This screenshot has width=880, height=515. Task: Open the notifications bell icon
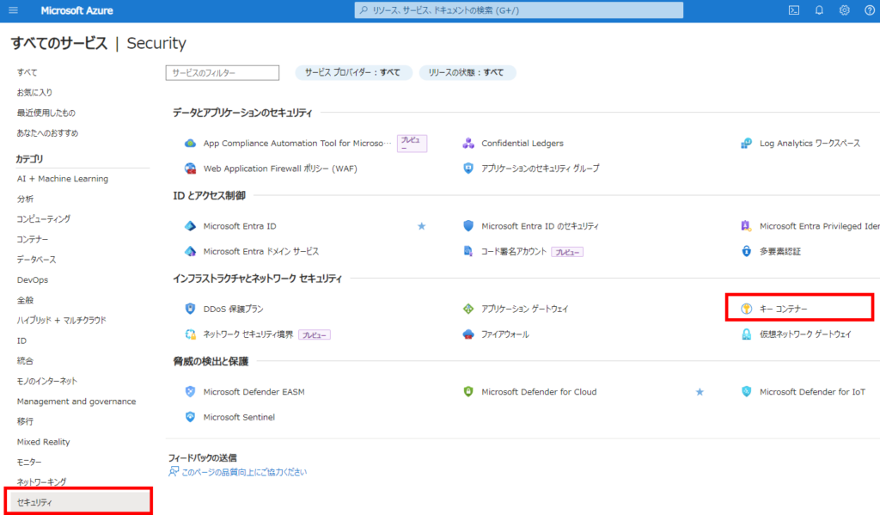tap(819, 10)
